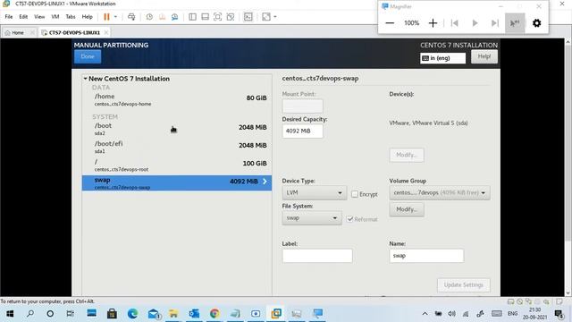Collapse the New CentOS 7 Installation tree
Viewport: 572px width, 322px height.
click(85, 79)
